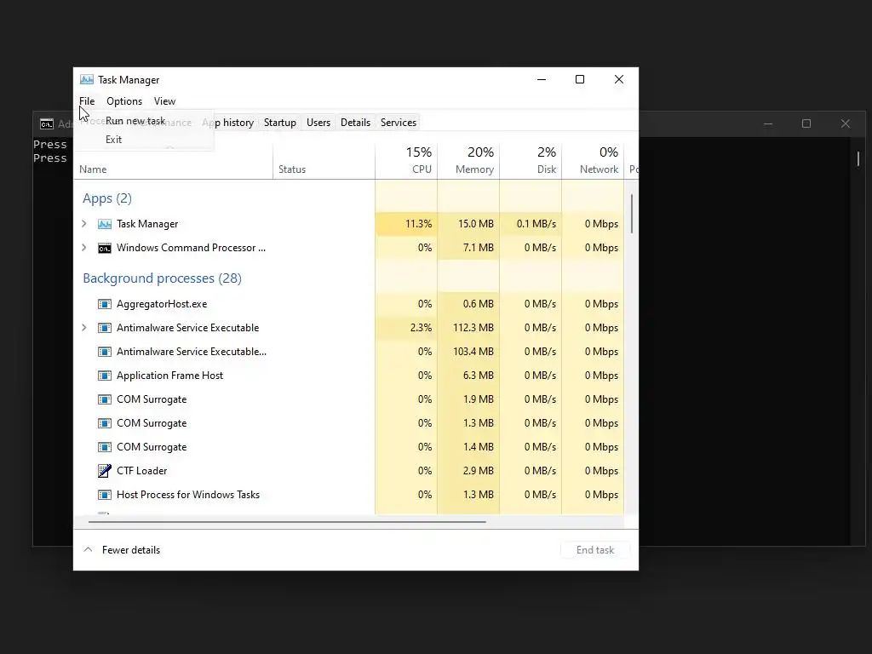Select the Background processes (28) heading
The width and height of the screenshot is (872, 654).
(x=163, y=278)
